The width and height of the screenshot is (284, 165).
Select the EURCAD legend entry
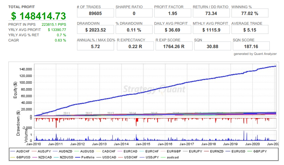(127, 151)
